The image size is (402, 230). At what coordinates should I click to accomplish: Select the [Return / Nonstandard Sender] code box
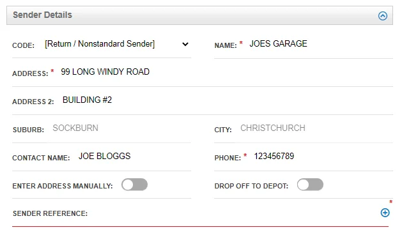click(x=117, y=44)
